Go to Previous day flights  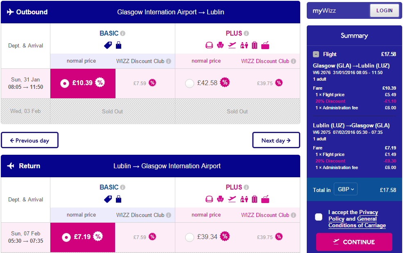[x=30, y=140]
